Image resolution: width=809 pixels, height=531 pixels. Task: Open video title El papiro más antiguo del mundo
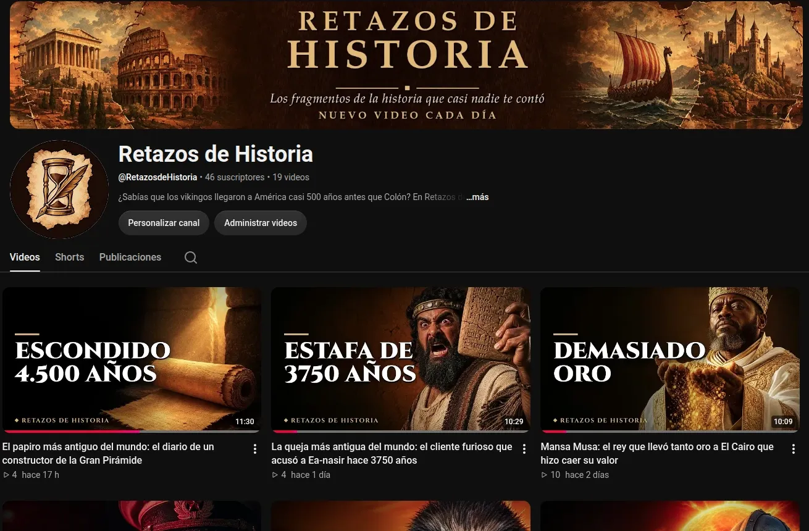pos(108,453)
